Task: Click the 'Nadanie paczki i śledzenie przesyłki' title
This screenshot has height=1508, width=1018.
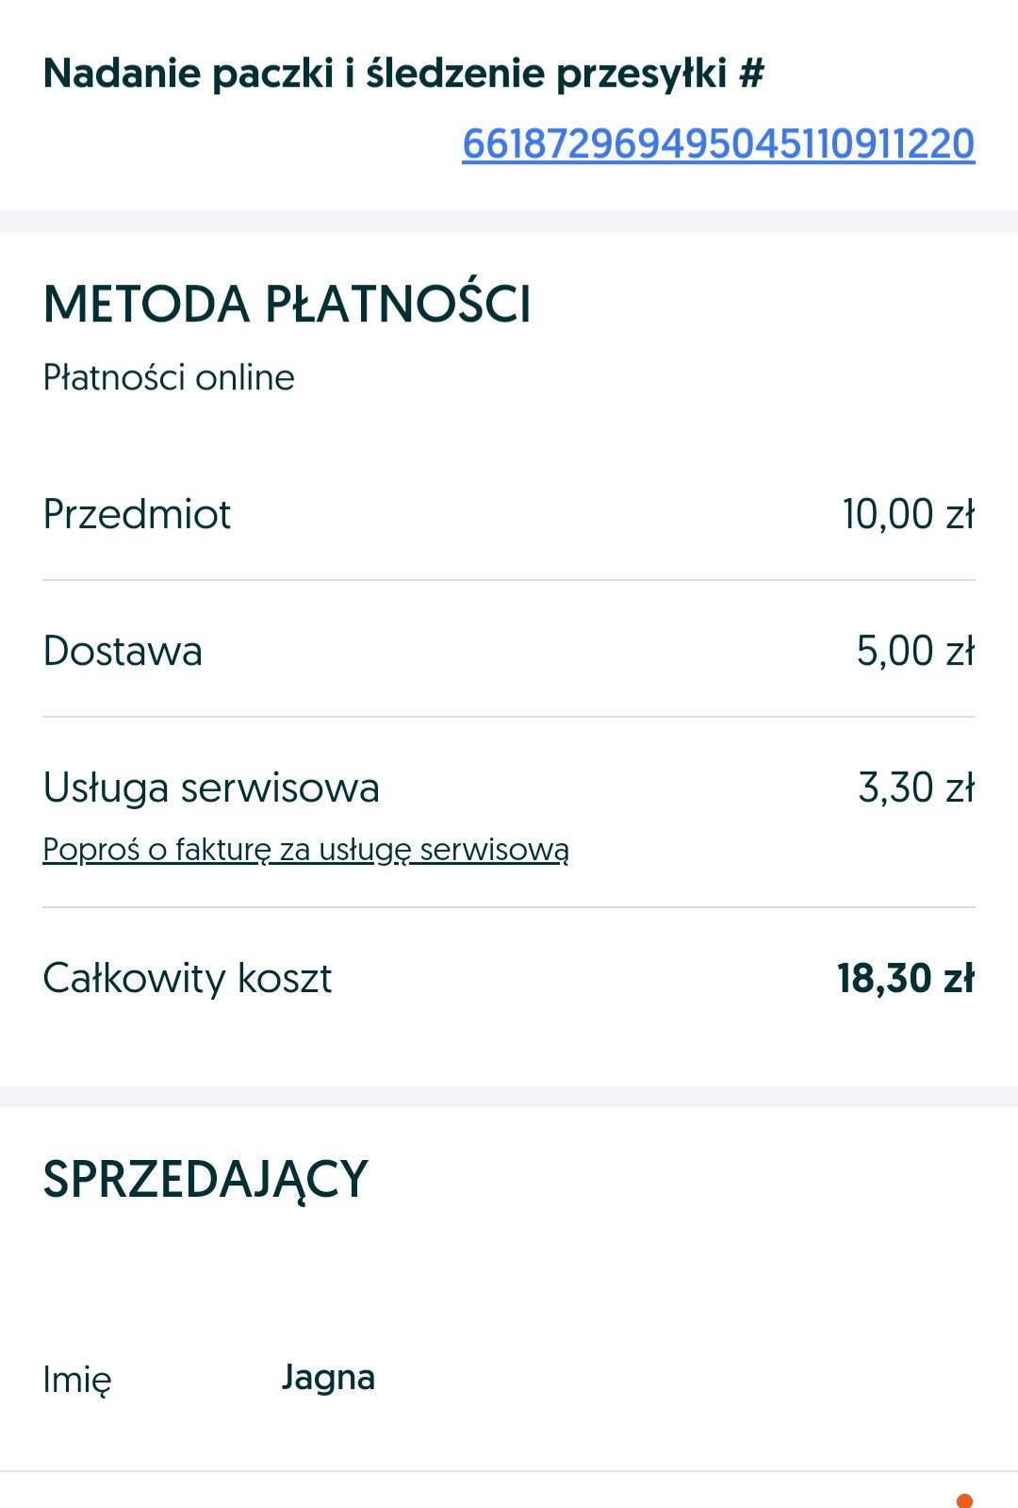Action: [x=385, y=74]
